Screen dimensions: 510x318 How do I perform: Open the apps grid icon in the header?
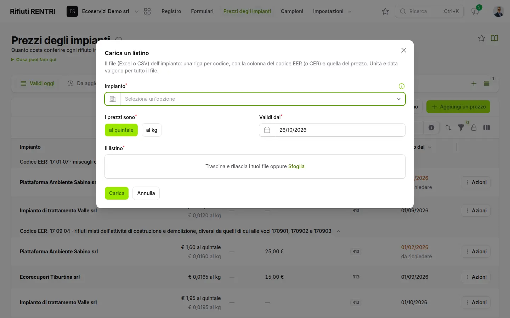pos(147,11)
